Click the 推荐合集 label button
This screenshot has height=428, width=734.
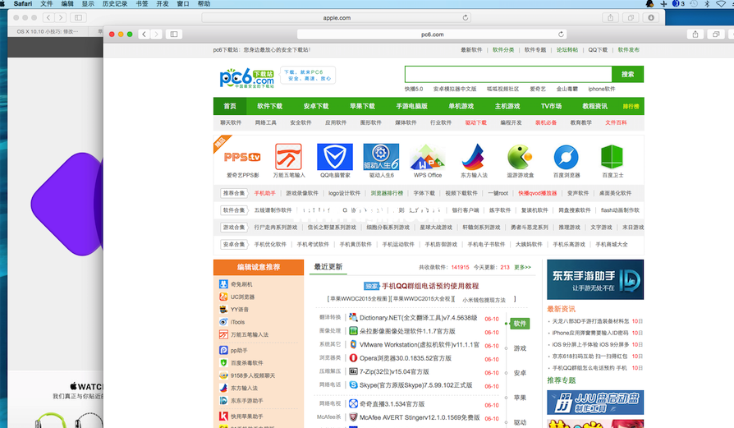pos(234,193)
